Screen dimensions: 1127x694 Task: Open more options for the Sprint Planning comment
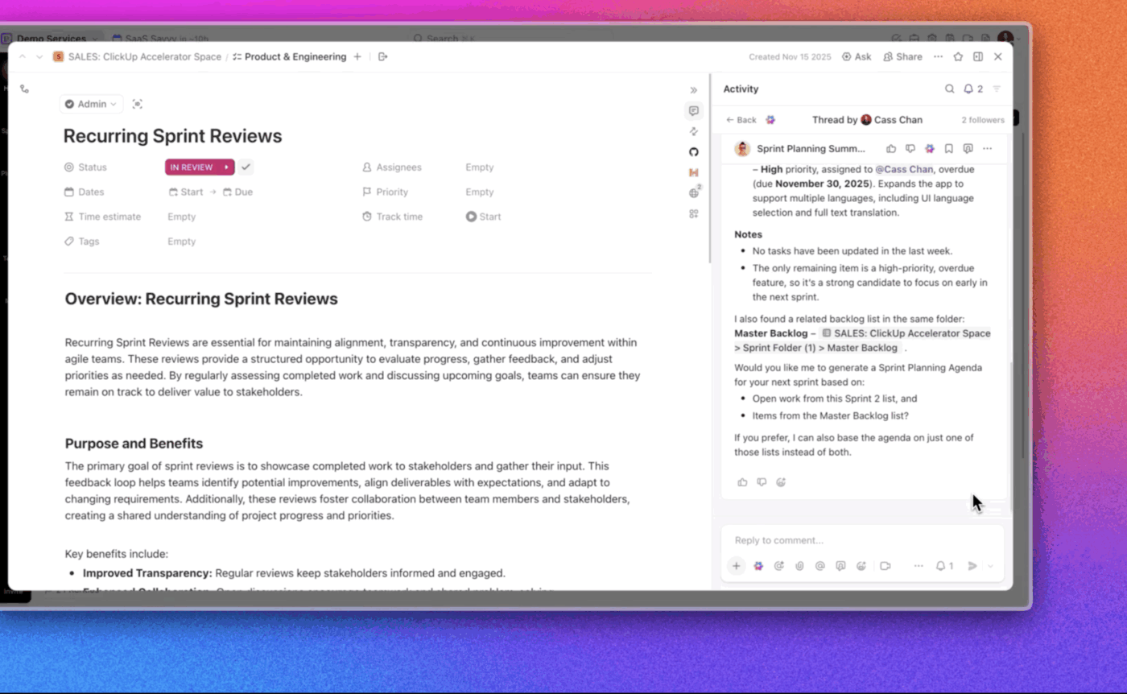[988, 149]
